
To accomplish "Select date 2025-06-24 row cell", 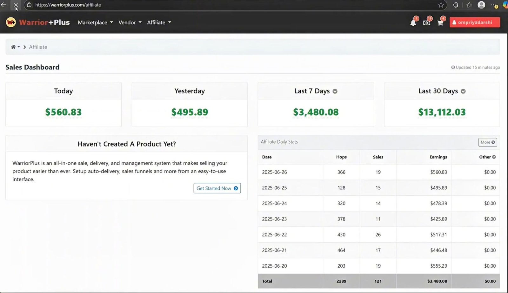I will tap(274, 203).
